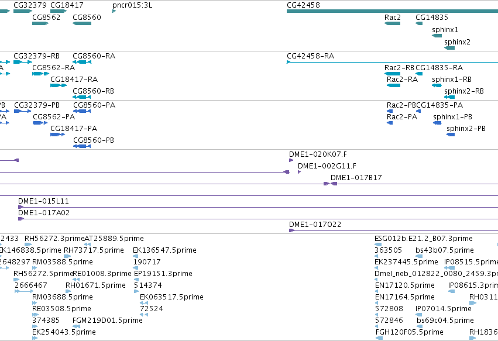
Task: Select the FGH120F05.5prime EST label
Action: click(409, 332)
